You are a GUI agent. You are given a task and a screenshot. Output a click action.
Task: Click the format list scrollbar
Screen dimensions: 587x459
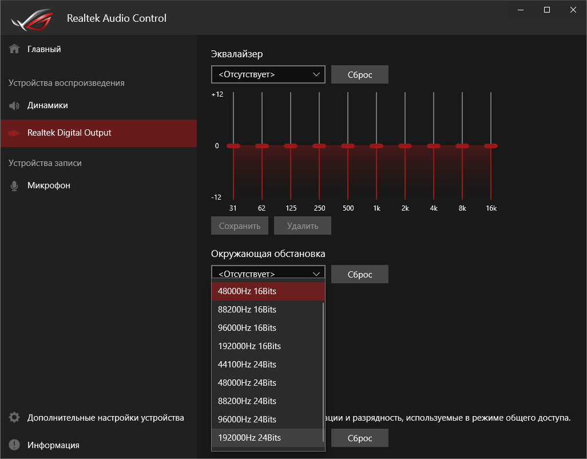(323, 372)
